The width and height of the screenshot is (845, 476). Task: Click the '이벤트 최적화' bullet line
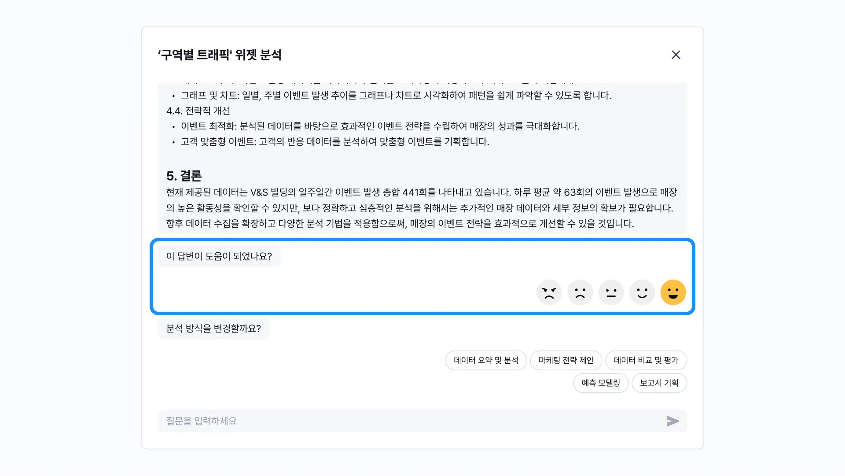[x=379, y=126]
